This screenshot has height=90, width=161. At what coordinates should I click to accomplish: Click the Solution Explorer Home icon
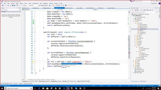(x=136, y=10)
